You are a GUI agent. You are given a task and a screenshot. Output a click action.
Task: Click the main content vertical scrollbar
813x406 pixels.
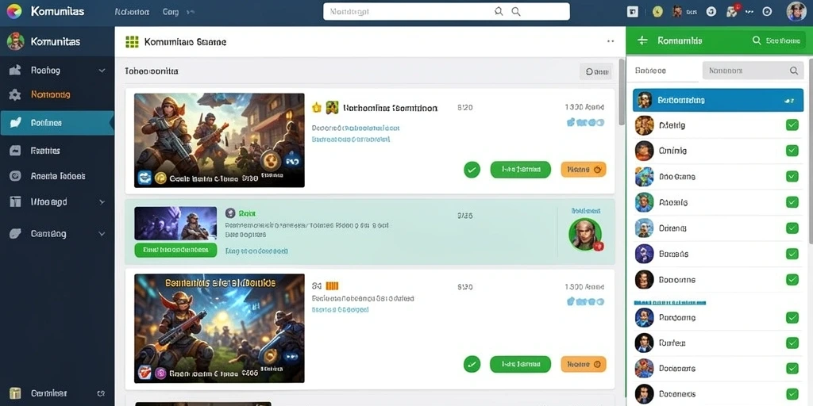coord(621,92)
